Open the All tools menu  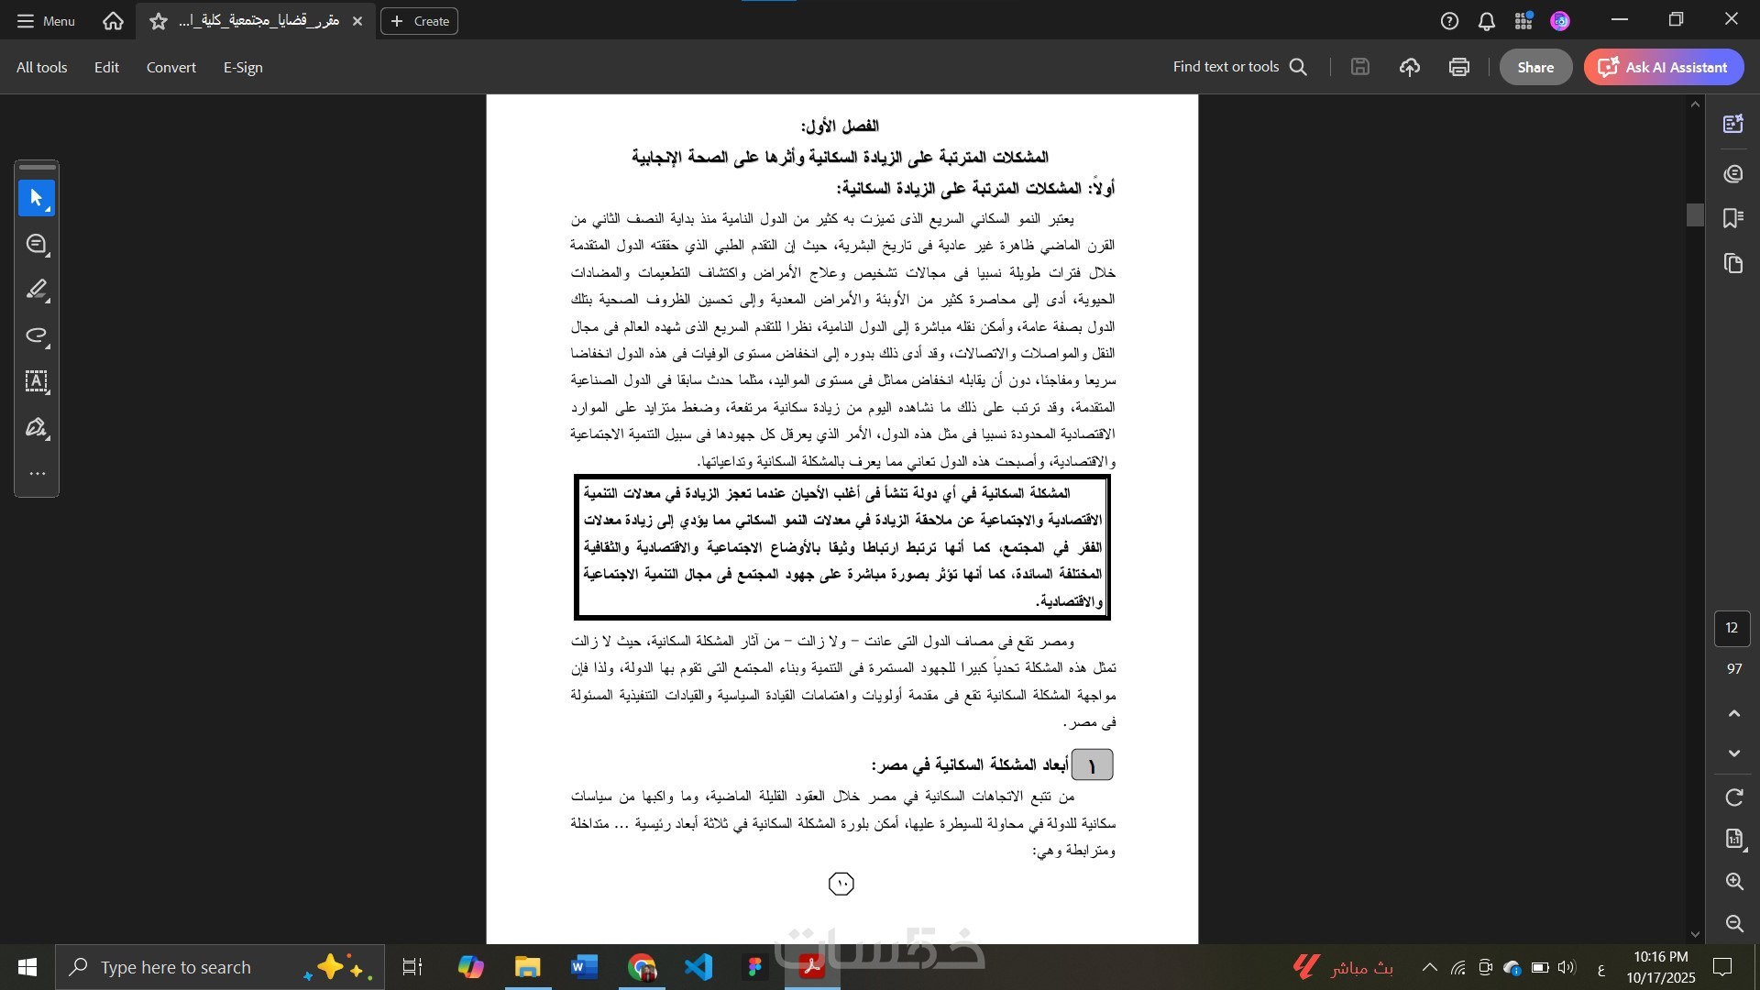41,67
